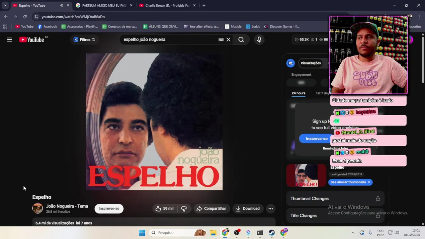This screenshot has width=425, height=239.
Task: Click the lock icon beside Thumbnail Changes
Action: tap(378, 199)
